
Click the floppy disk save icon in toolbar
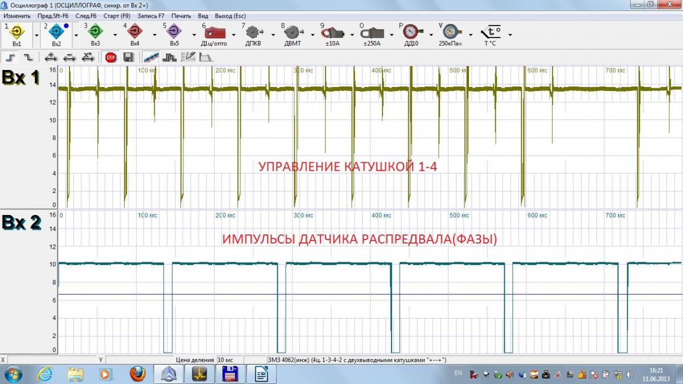(128, 57)
